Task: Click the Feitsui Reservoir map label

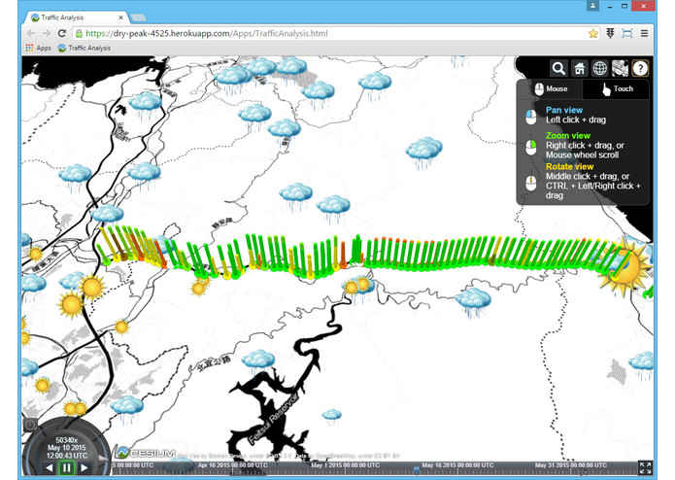Action: point(274,419)
